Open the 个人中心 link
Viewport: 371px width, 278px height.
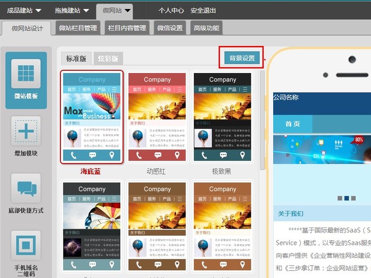[173, 10]
